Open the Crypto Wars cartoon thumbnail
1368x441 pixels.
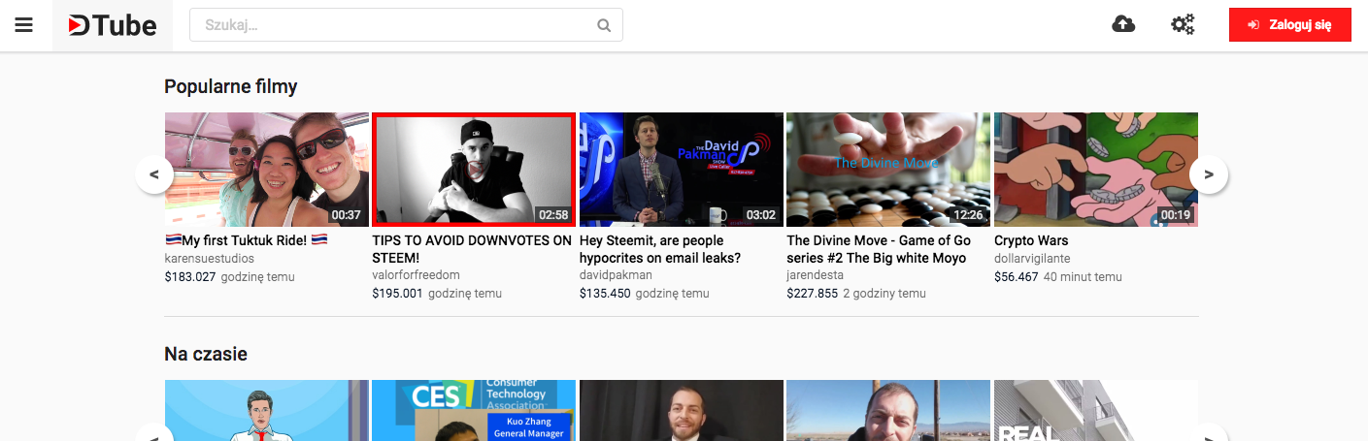point(1096,170)
